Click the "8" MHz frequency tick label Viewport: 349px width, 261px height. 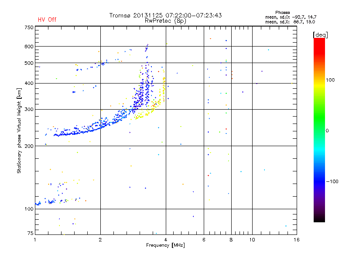pyautogui.click(x=231, y=240)
